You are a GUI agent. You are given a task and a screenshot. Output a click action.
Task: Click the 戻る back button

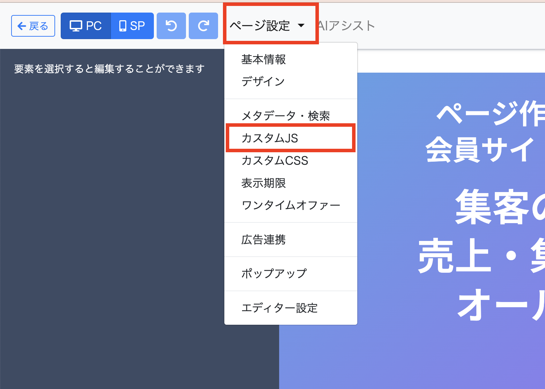point(33,26)
